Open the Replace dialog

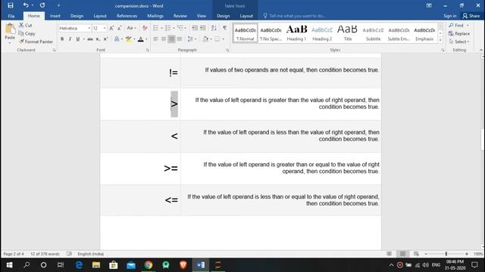[459, 33]
